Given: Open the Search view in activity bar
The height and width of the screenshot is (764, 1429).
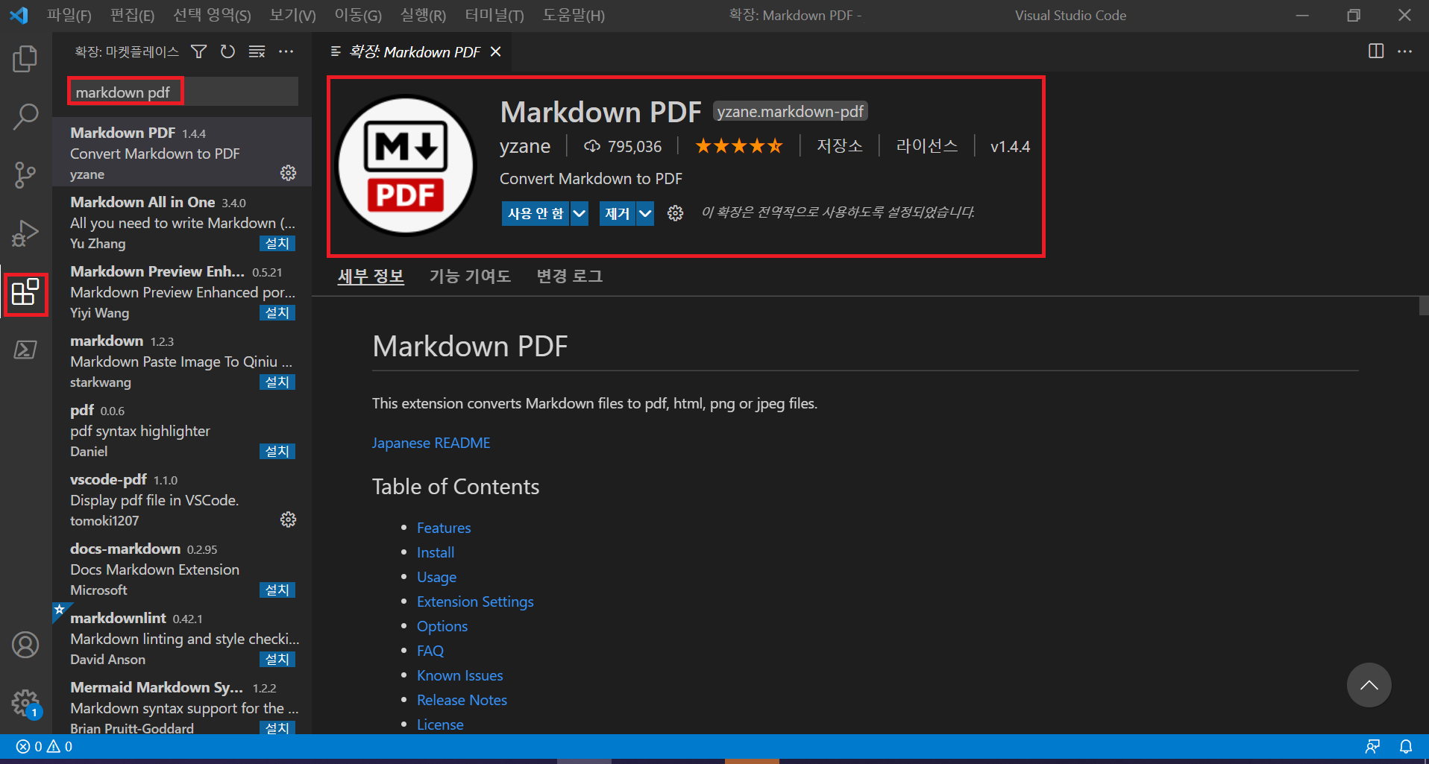Looking at the screenshot, I should click(25, 117).
